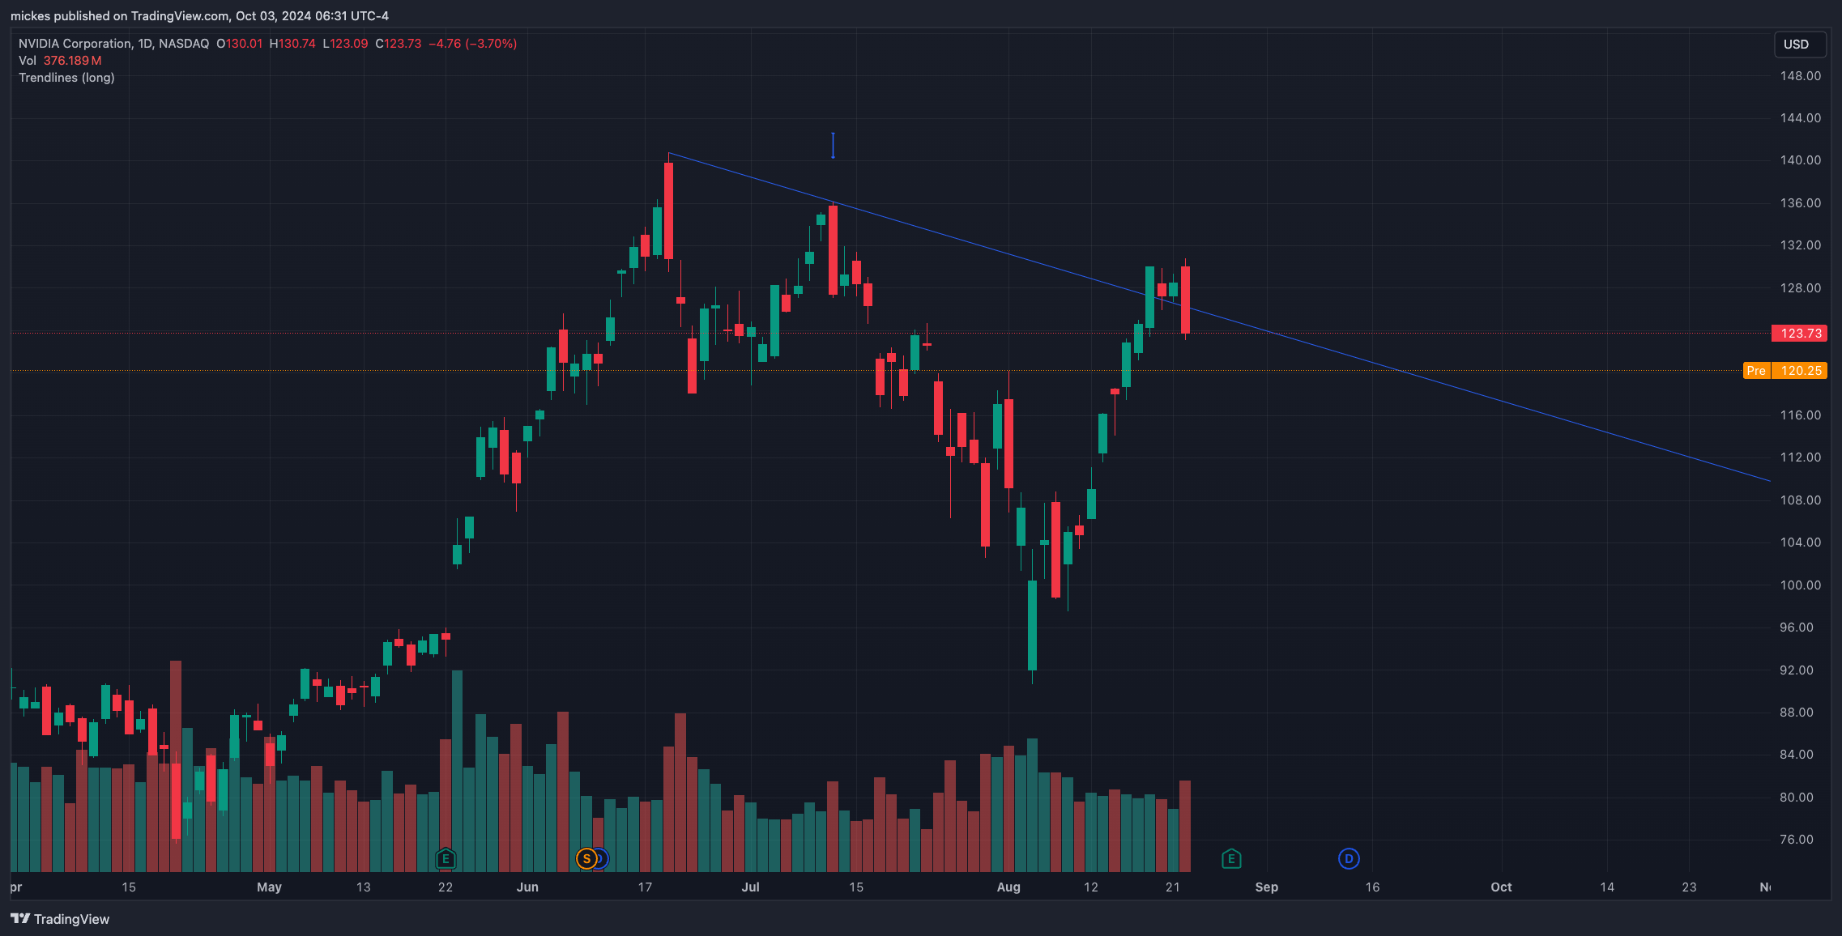Click the 132.00 price axis label
Screen dimensions: 1842x936
click(1800, 245)
